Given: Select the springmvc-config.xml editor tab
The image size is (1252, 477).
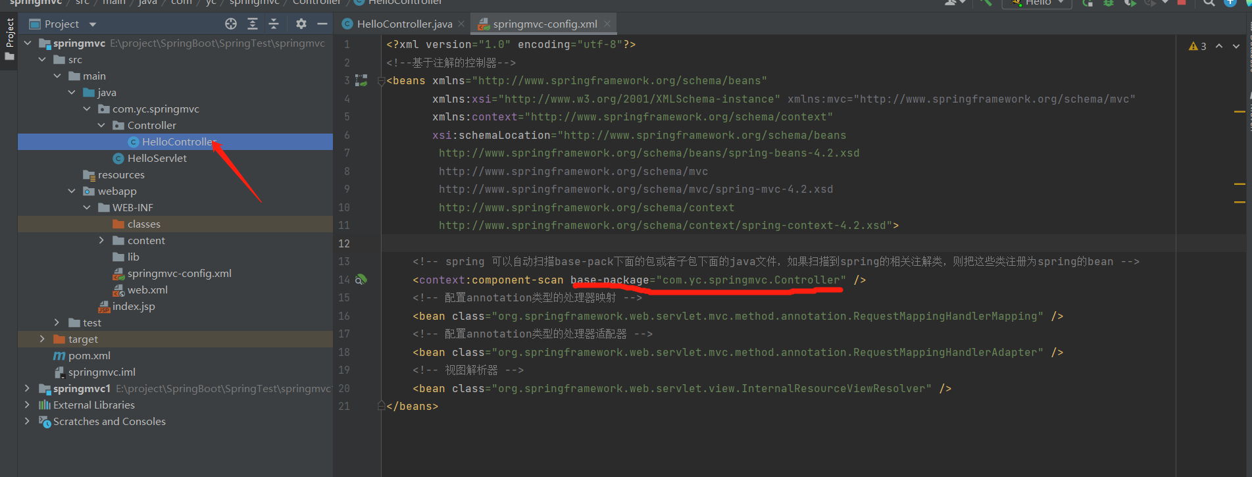Looking at the screenshot, I should coord(545,24).
